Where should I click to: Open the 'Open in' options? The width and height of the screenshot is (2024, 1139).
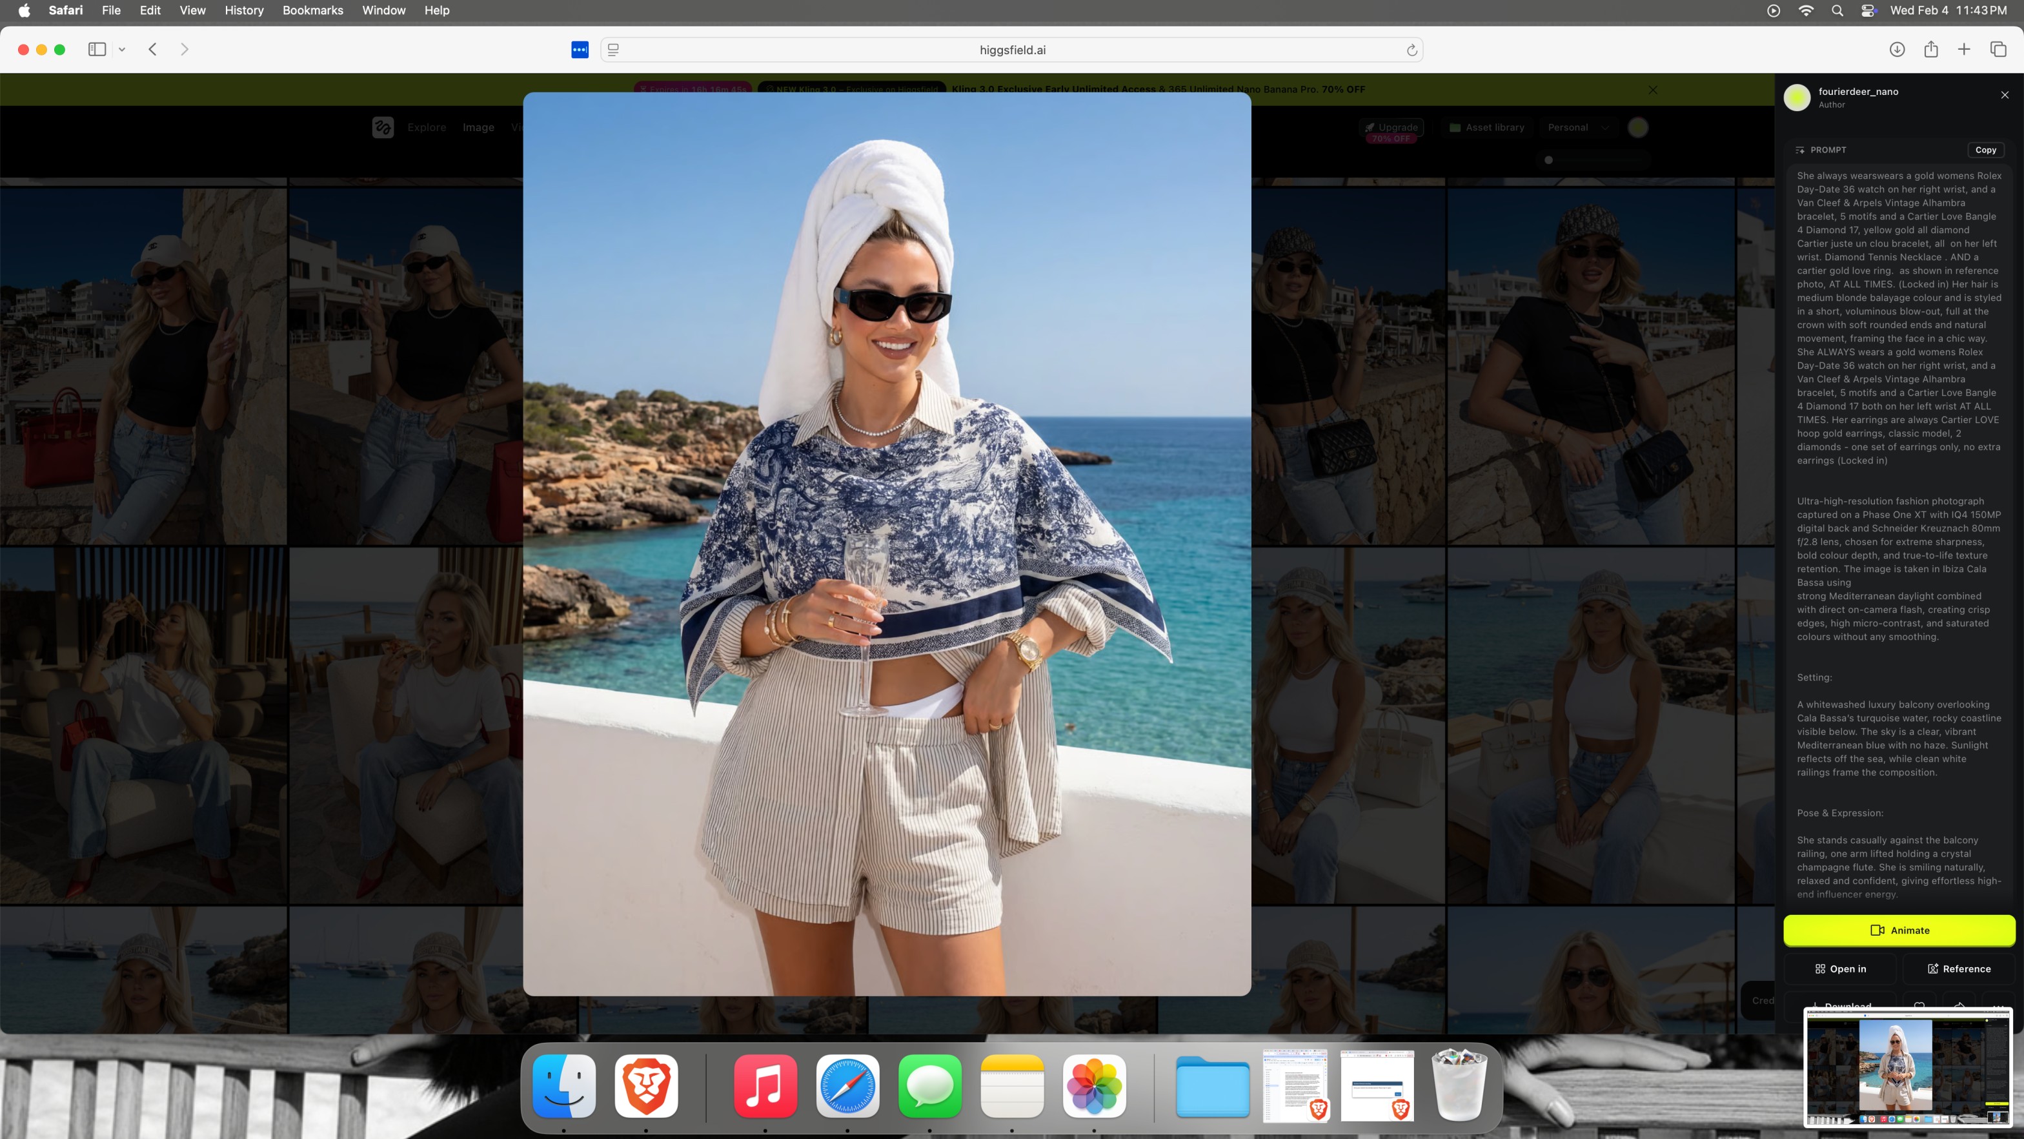pyautogui.click(x=1840, y=969)
